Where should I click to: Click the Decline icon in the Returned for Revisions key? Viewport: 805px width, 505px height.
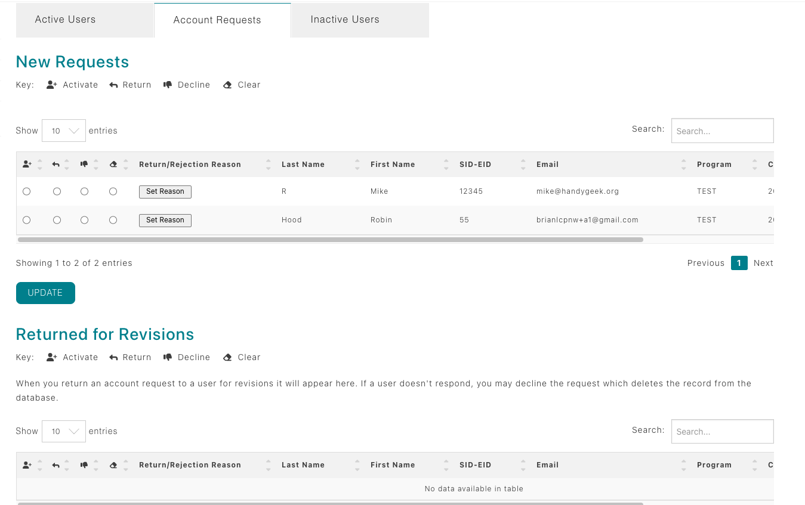click(168, 357)
